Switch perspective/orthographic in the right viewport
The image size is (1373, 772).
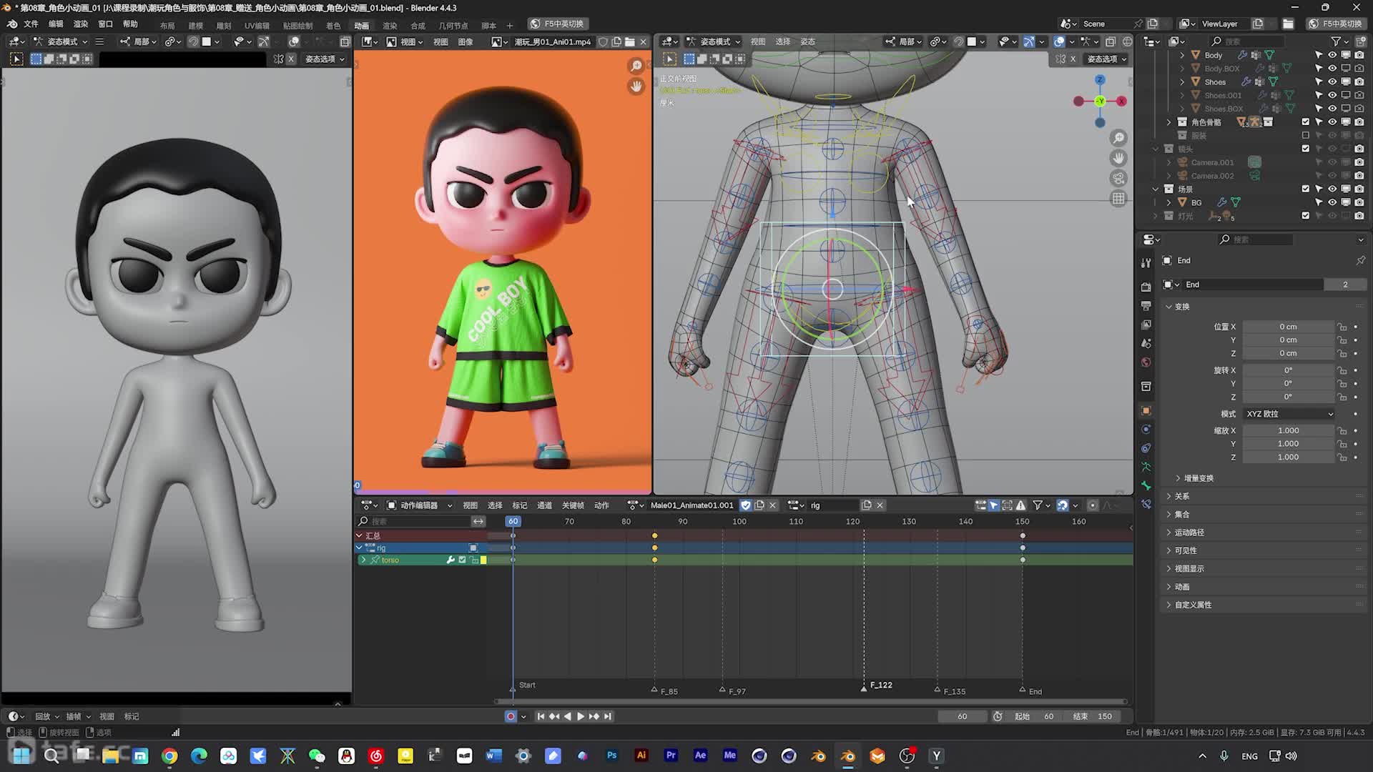pyautogui.click(x=1118, y=198)
